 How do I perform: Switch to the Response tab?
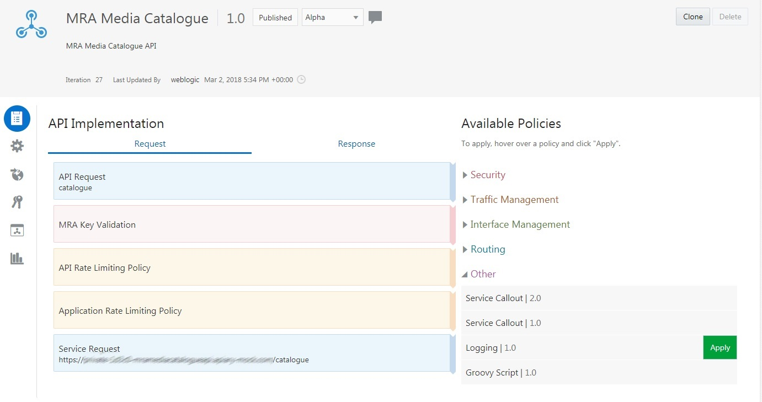[x=356, y=144]
